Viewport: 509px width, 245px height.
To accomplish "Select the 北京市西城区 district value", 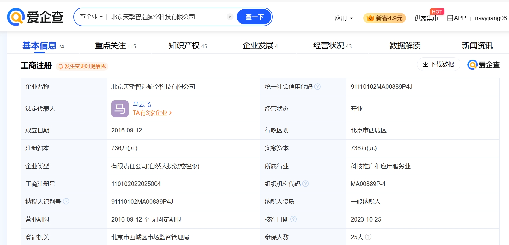I will [x=368, y=130].
